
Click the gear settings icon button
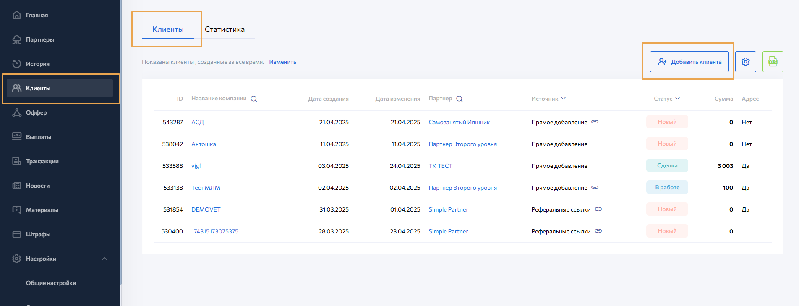click(x=745, y=62)
